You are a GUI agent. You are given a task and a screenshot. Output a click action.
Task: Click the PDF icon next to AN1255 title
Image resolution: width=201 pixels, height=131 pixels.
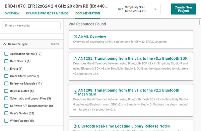[75, 58]
